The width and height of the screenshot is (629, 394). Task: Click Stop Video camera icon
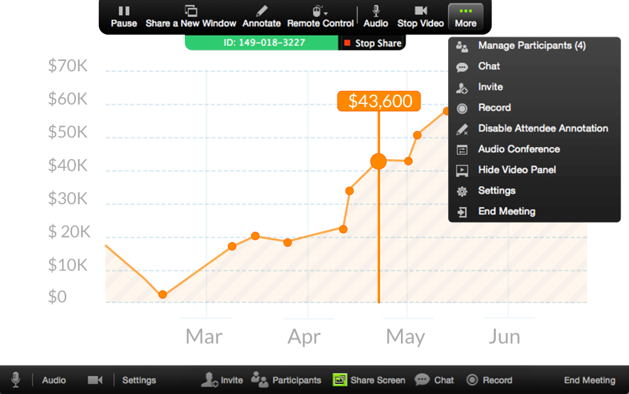point(421,10)
